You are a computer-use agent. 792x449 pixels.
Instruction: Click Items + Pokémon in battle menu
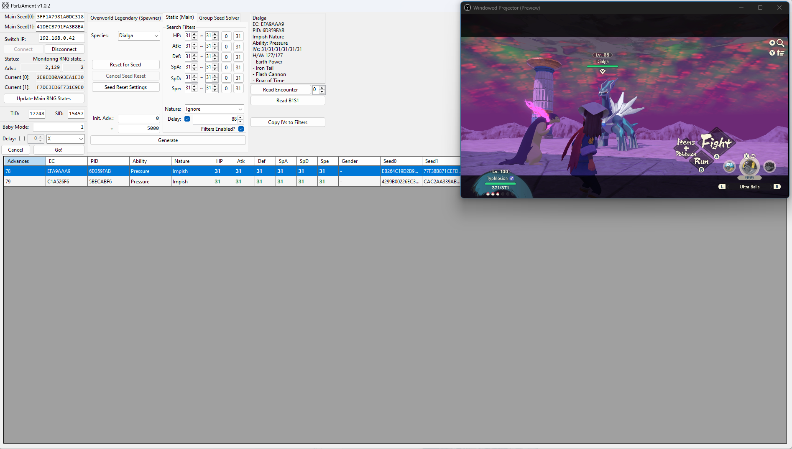pos(686,148)
